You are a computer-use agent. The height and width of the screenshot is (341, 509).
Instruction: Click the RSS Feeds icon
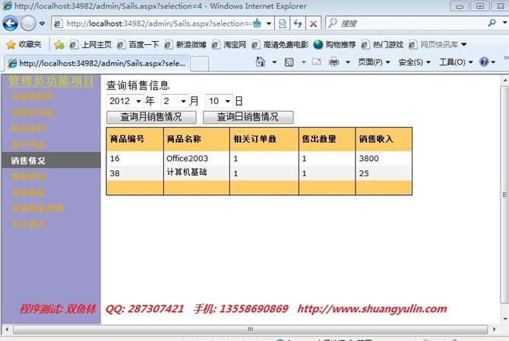pos(289,62)
